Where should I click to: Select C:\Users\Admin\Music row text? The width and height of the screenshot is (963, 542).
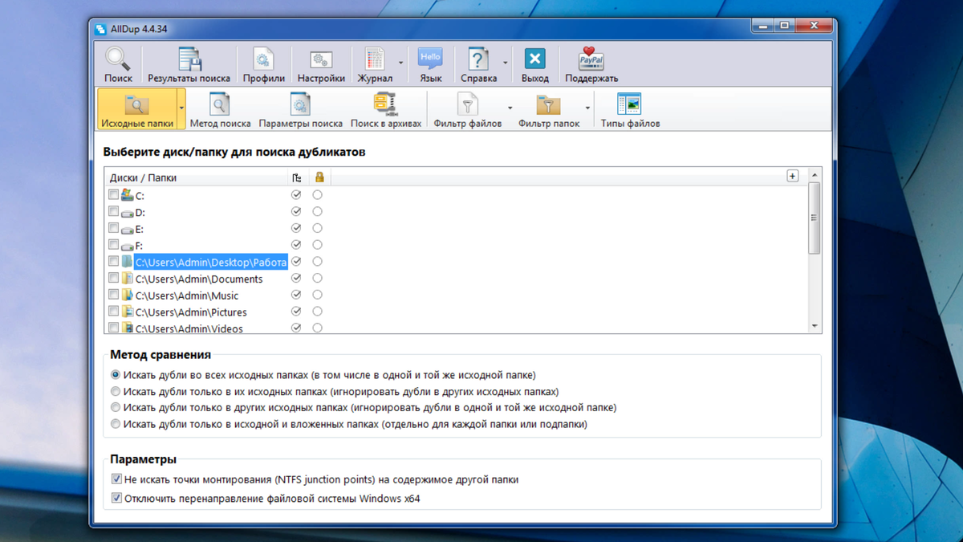(187, 295)
